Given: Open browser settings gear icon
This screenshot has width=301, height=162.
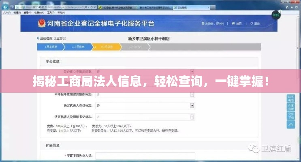Looking at the screenshot, I should (297, 7).
